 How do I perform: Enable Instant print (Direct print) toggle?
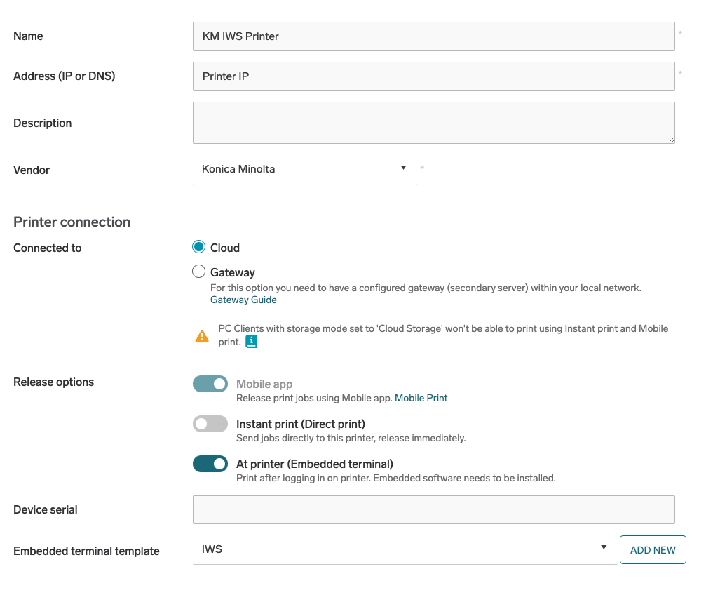click(210, 424)
